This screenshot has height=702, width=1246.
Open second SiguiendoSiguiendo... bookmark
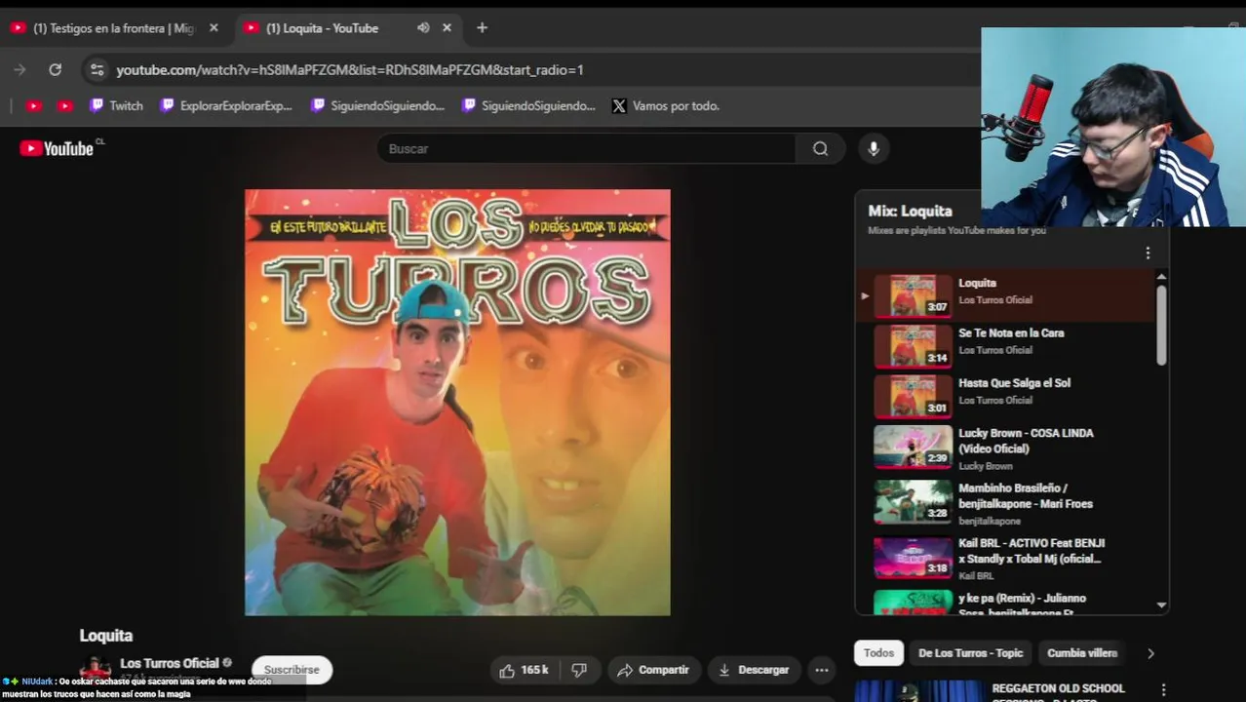pyautogui.click(x=528, y=105)
